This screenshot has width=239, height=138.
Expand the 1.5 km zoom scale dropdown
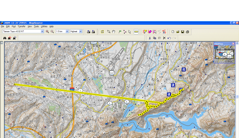pos(67,31)
